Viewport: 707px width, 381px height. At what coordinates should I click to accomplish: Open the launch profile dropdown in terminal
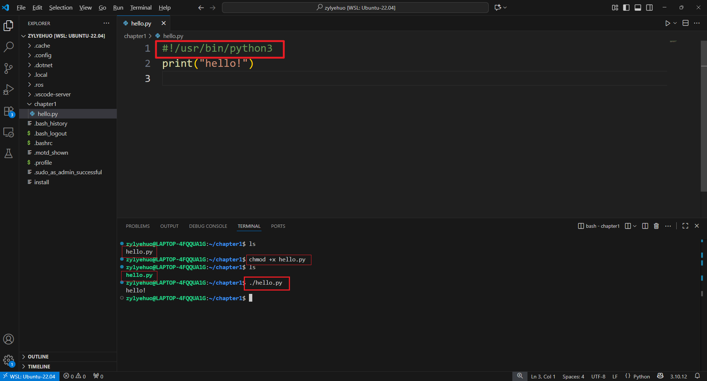coord(635,226)
